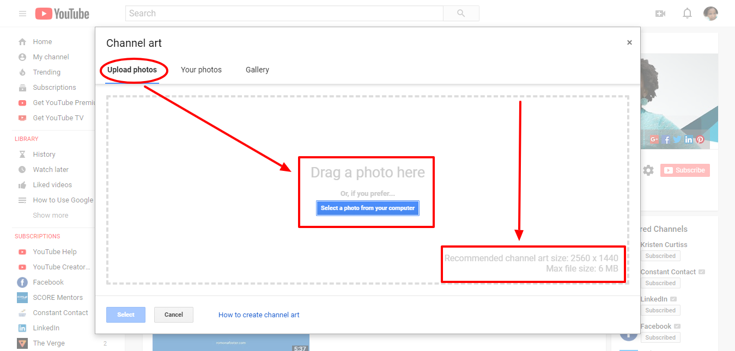Click Subscribed button under featured LinkedIn
The height and width of the screenshot is (351, 735).
(660, 310)
